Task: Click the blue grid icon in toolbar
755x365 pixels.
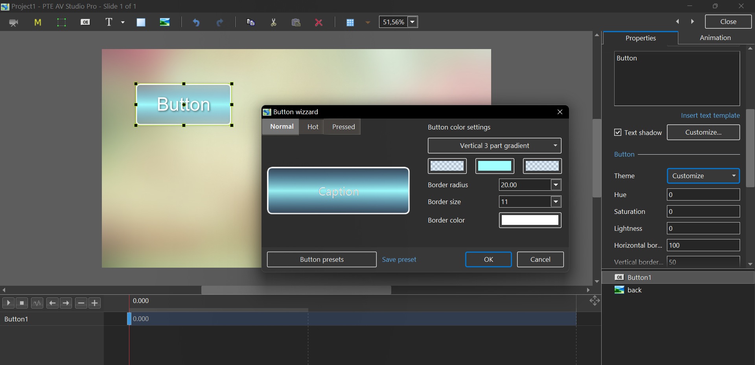Action: coord(350,22)
